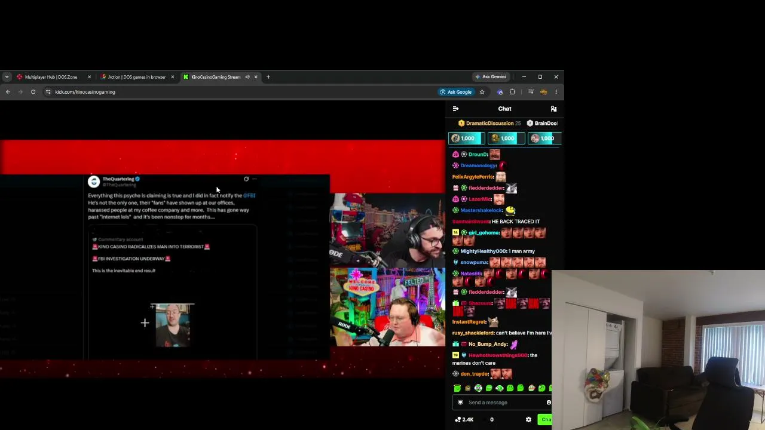Click username InstantRegret in chat
Viewport: 765px width, 430px height.
coord(470,322)
